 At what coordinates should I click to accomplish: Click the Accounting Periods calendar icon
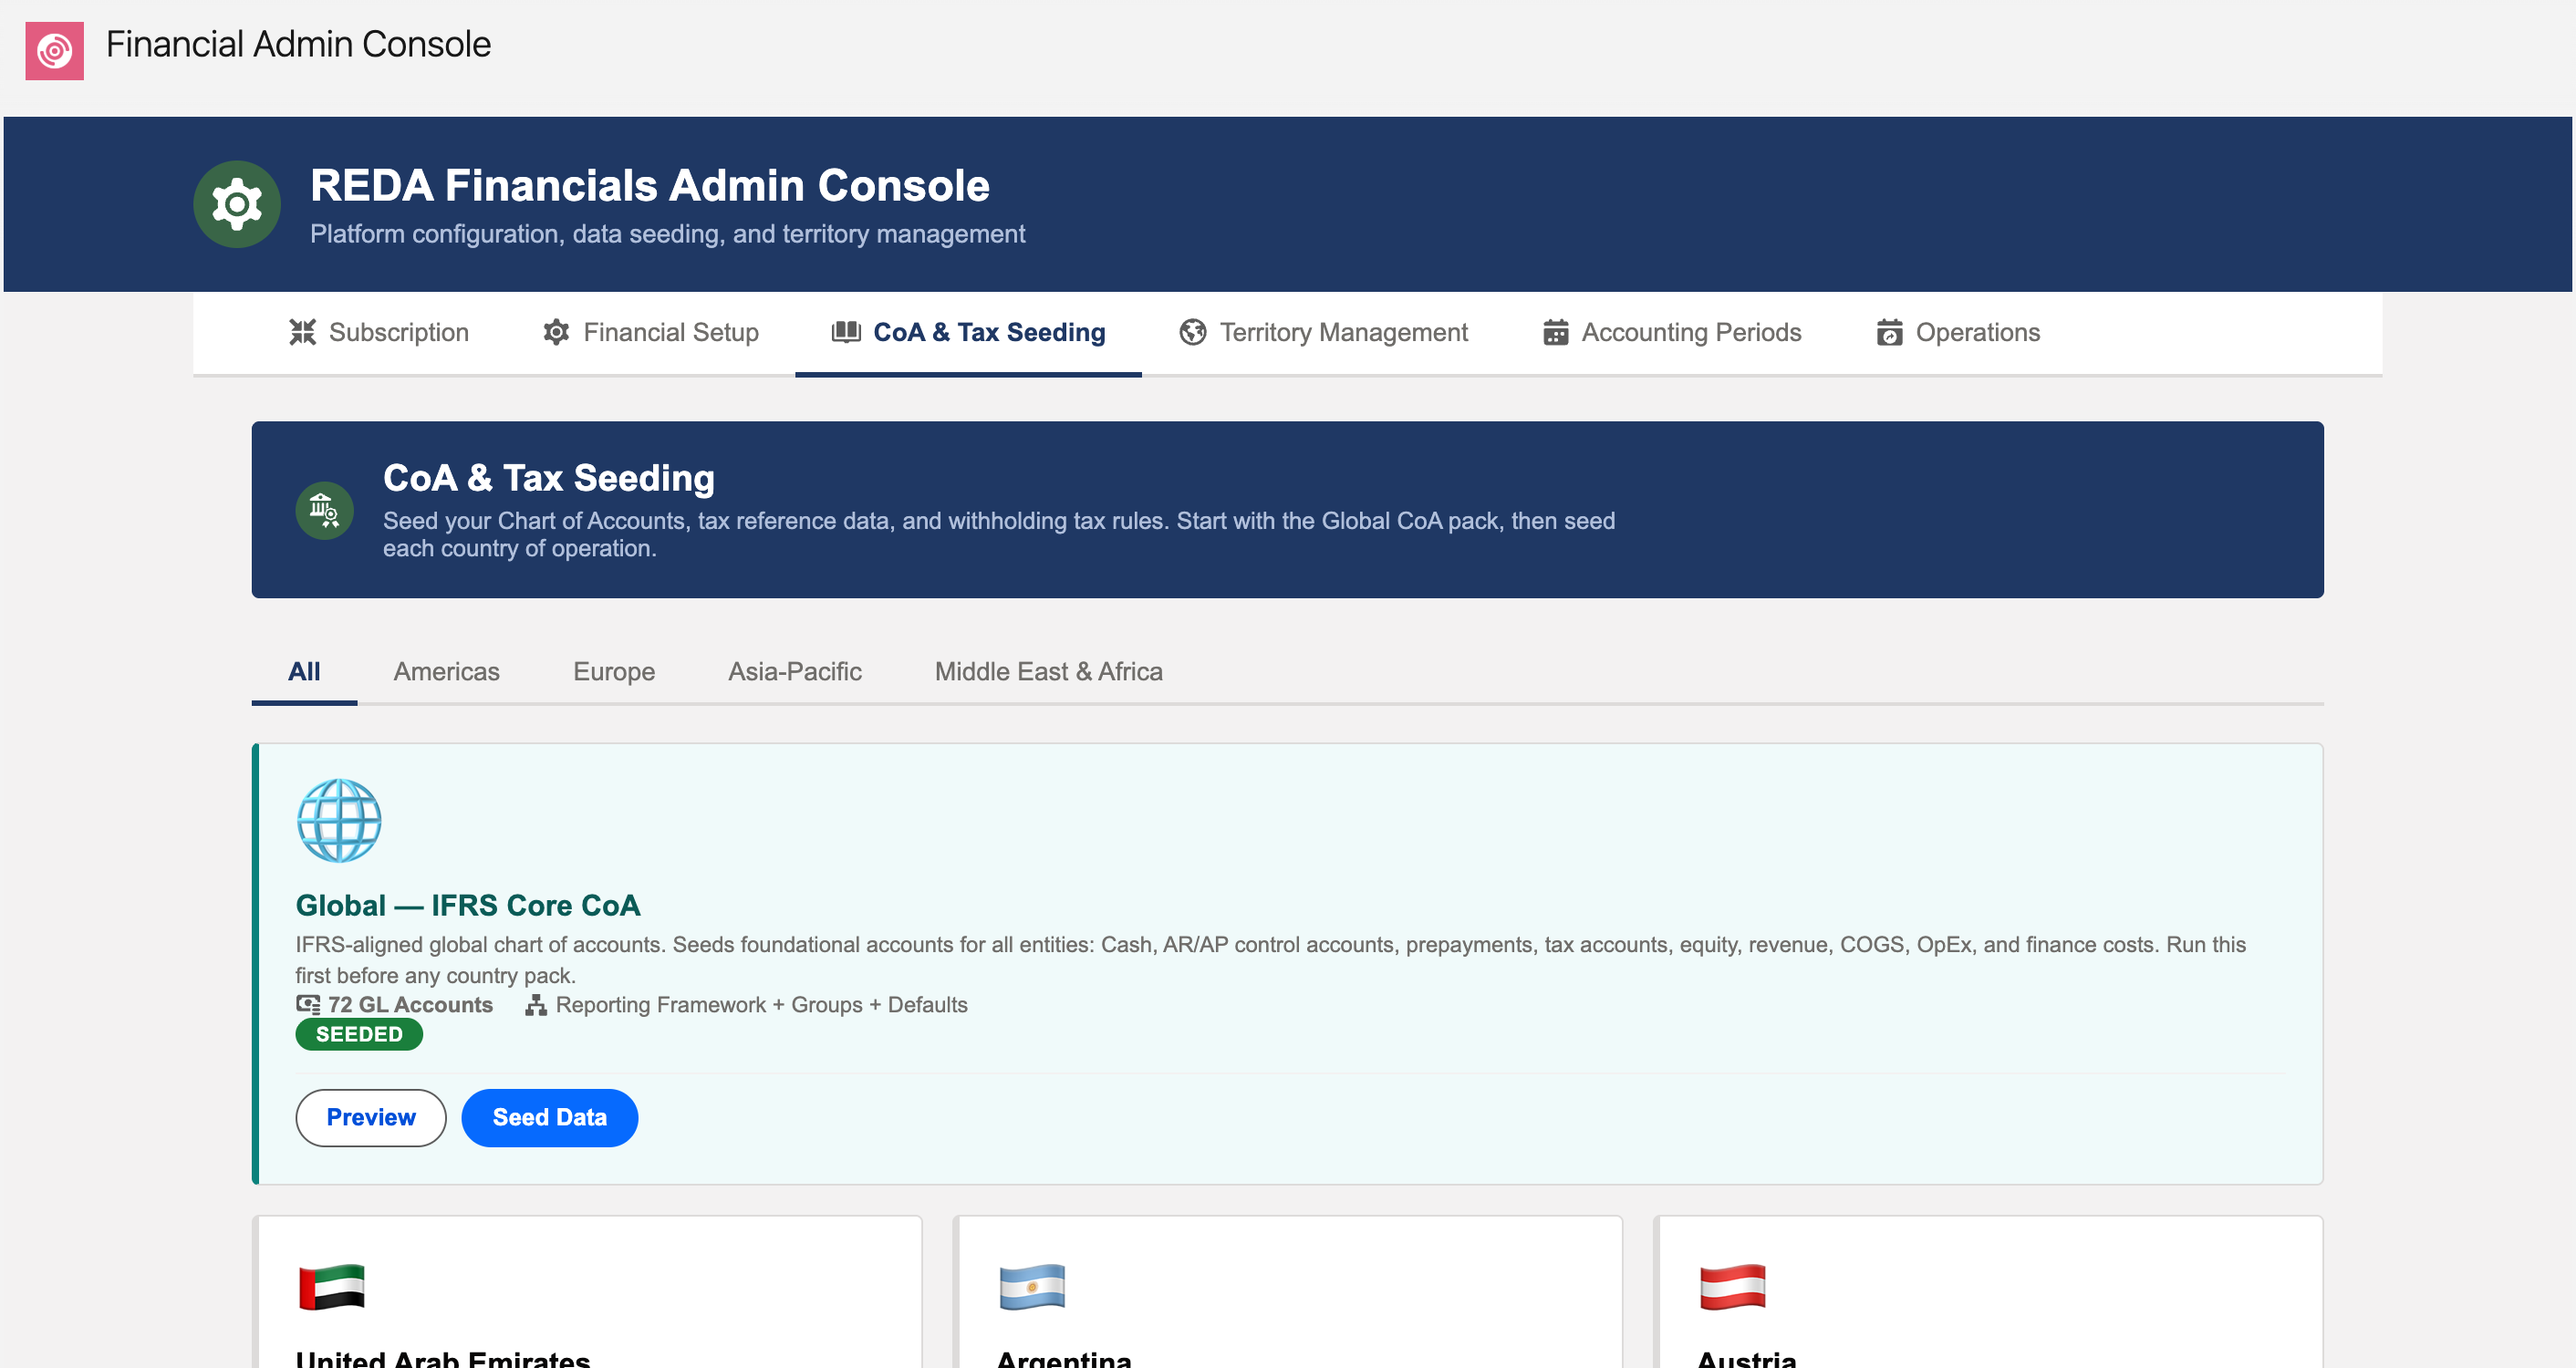(x=1555, y=332)
